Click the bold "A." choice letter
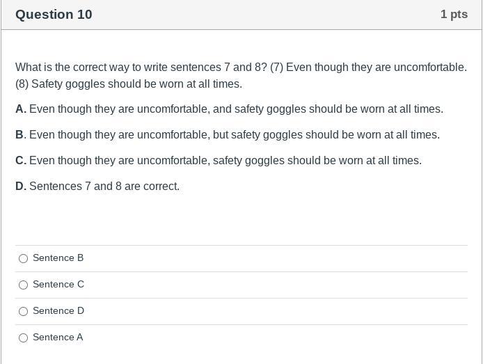This screenshot has height=364, width=483. [x=21, y=109]
